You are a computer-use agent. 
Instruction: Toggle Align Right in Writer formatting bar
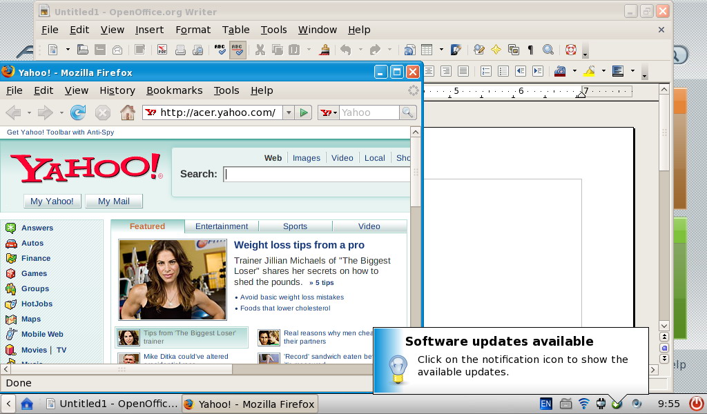[445, 71]
